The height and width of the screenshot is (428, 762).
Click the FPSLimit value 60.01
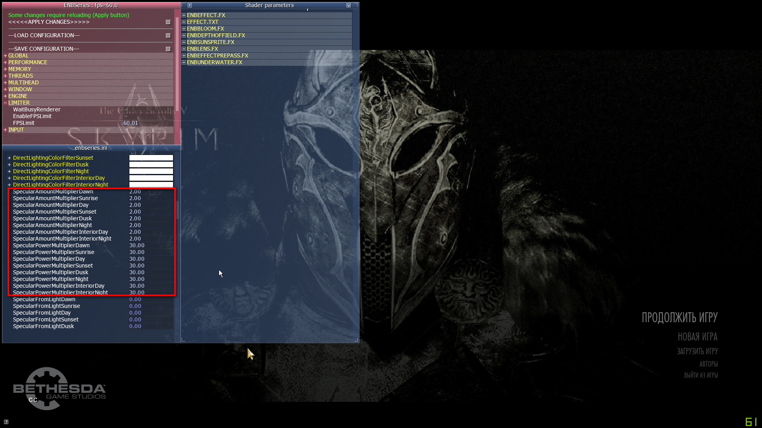point(131,123)
